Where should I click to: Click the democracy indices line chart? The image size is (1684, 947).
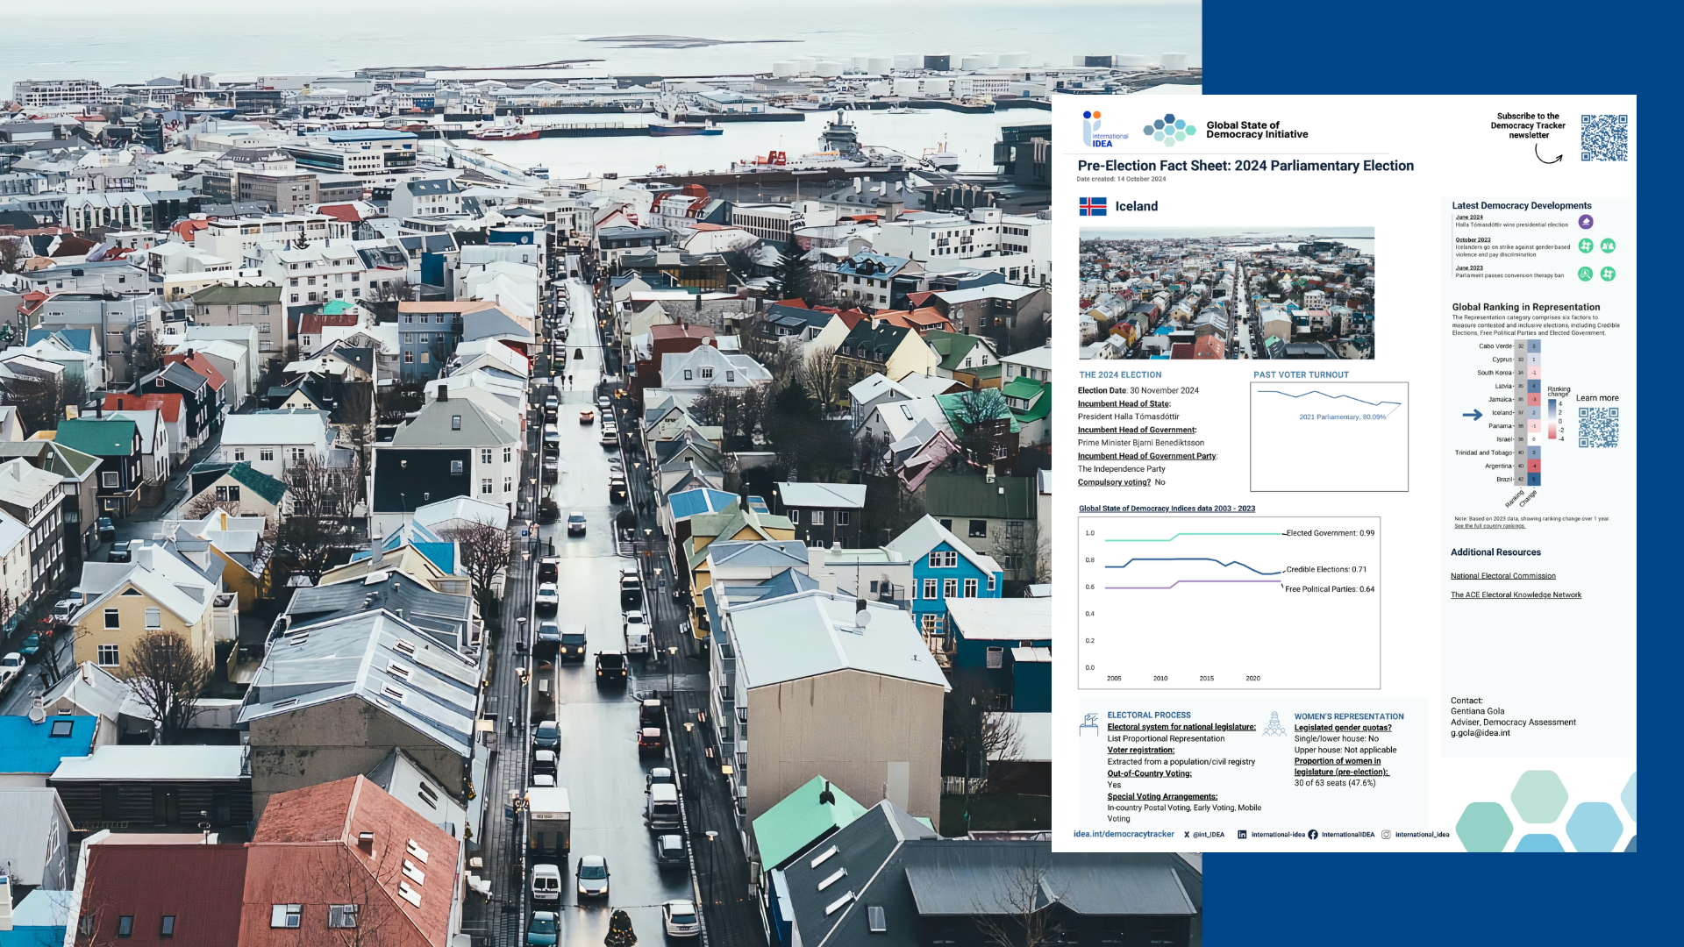1229,603
